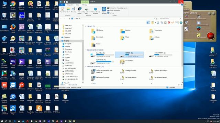Select the TeamViewer desktop icon

click(x=13, y=86)
